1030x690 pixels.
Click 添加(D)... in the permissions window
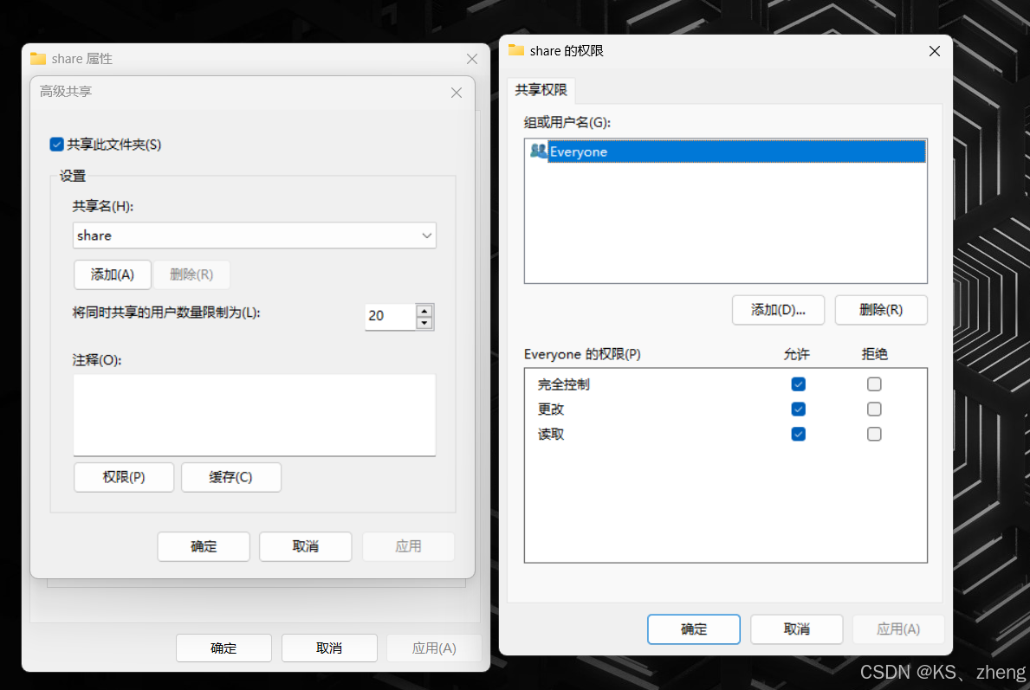pos(779,310)
